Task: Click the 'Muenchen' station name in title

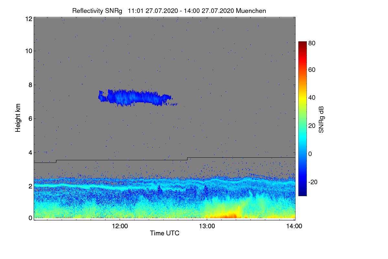Action: pos(251,11)
